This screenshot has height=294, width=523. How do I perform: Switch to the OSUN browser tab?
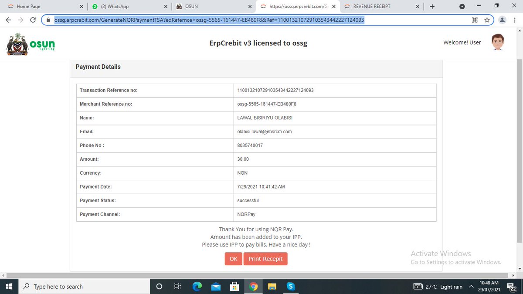tap(213, 7)
